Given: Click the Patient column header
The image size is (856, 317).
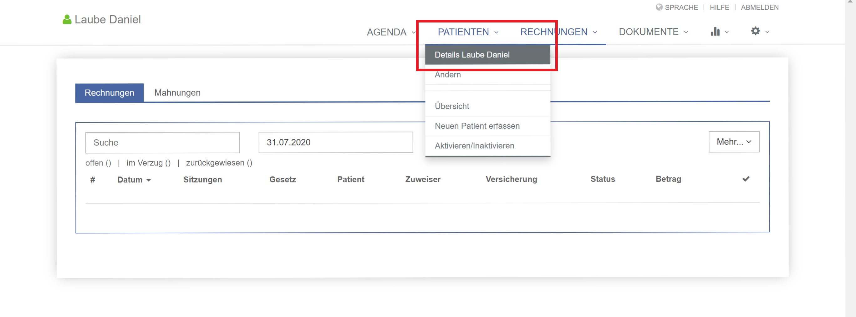Looking at the screenshot, I should point(351,179).
